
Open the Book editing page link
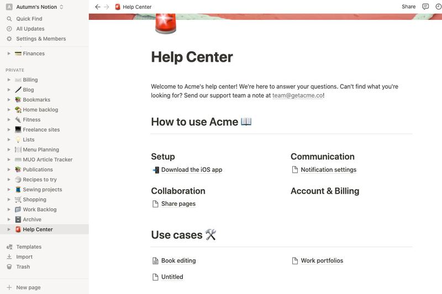(178, 261)
